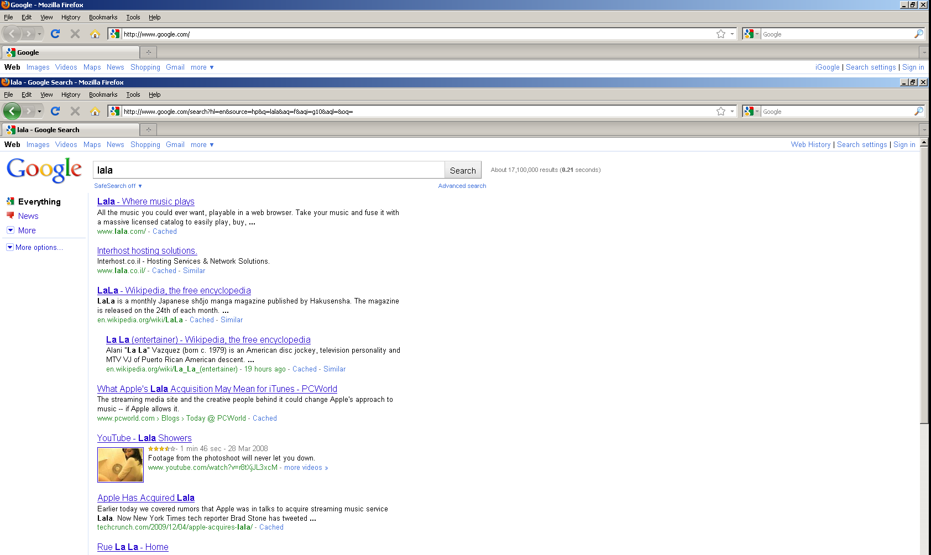The width and height of the screenshot is (931, 555).
Task: Click Back arrow in top Google window
Action: pos(12,34)
